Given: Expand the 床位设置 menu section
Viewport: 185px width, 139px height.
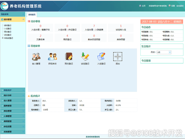Looking at the screenshot, I should pyautogui.click(x=13, y=126).
